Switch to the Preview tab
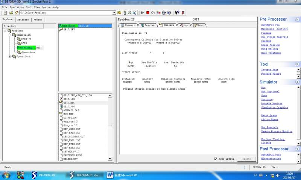This screenshot has height=180, width=301. (148, 25)
